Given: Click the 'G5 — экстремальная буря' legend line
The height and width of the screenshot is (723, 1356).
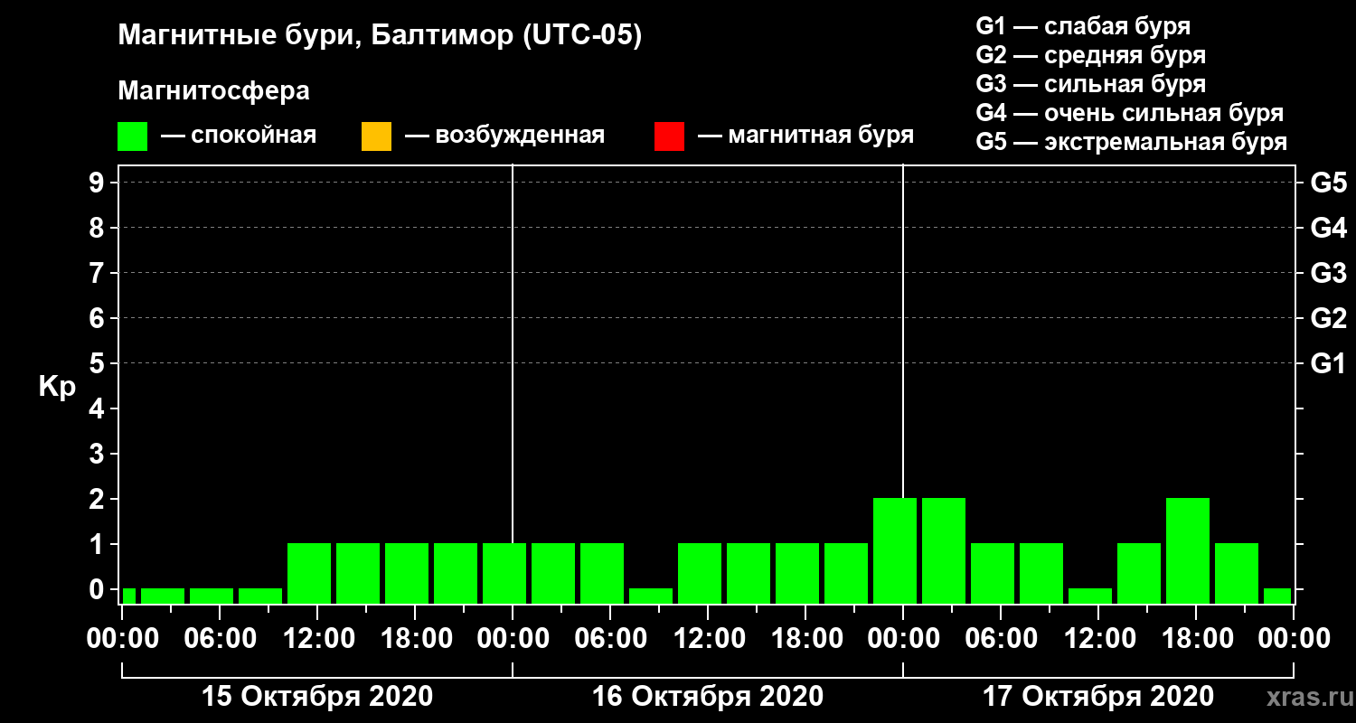Looking at the screenshot, I should click(1132, 142).
